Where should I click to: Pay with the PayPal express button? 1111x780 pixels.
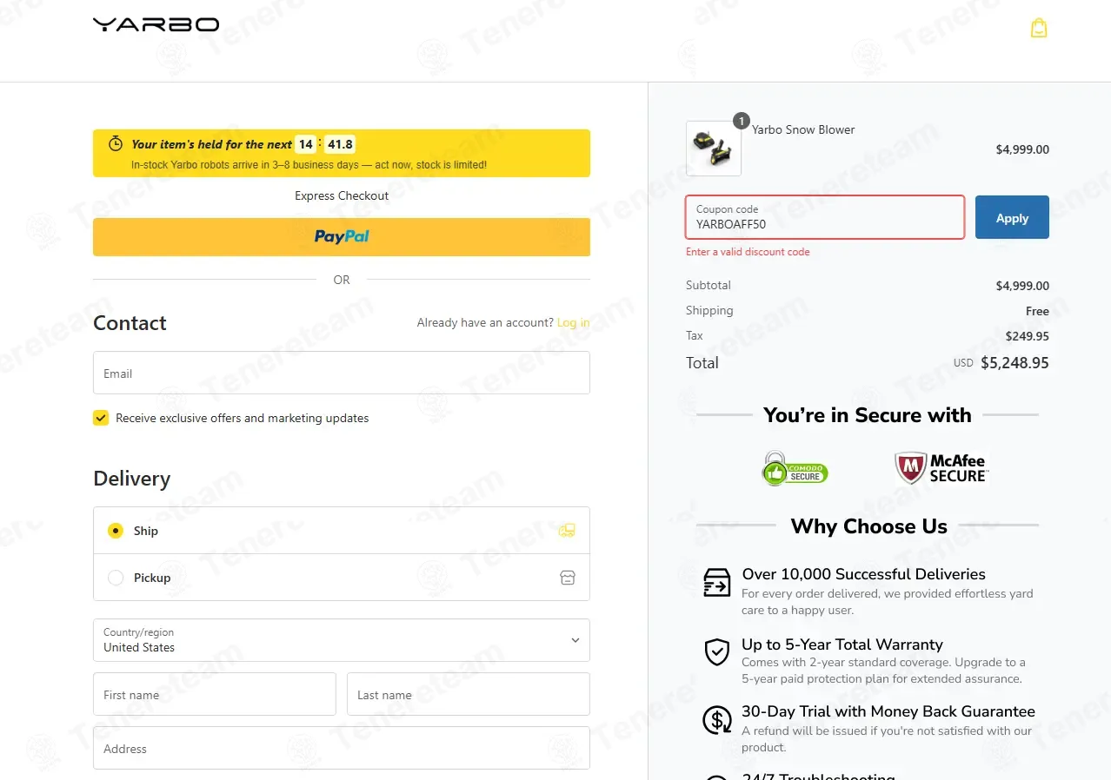click(x=342, y=236)
